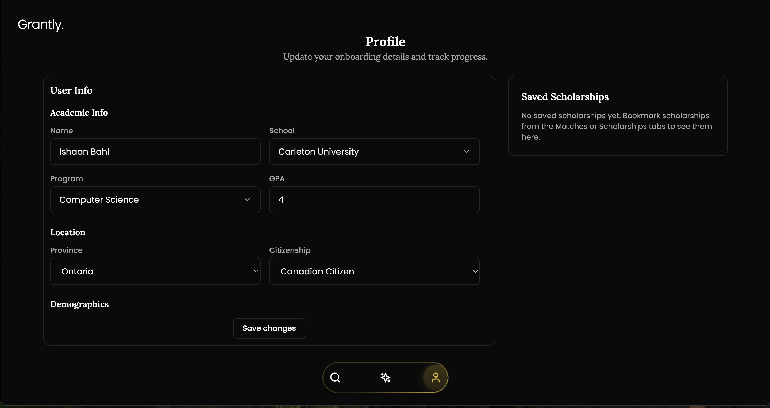Click the Location section heading

point(68,232)
